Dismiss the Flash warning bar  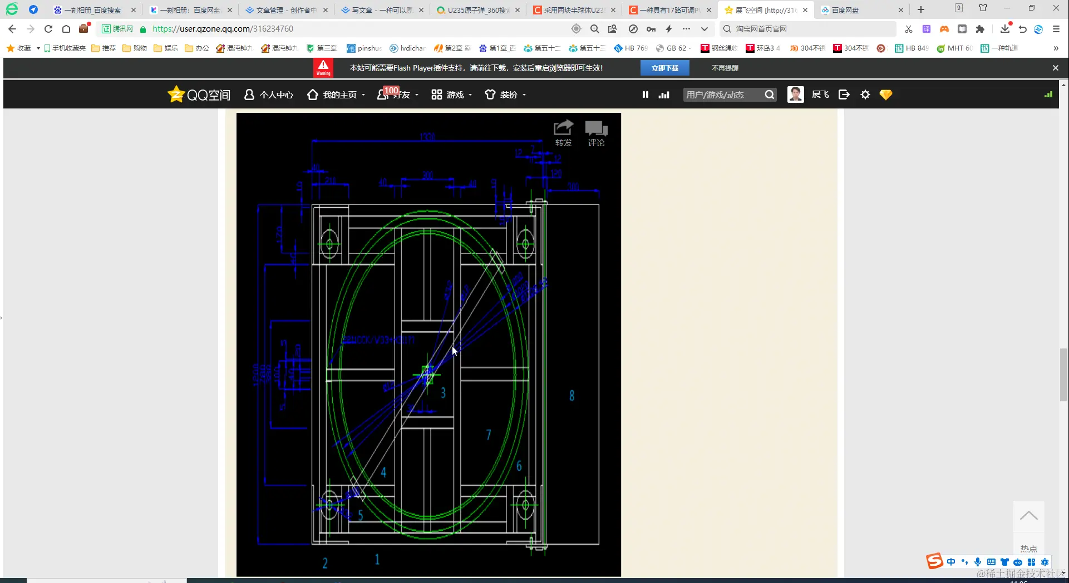(1056, 68)
